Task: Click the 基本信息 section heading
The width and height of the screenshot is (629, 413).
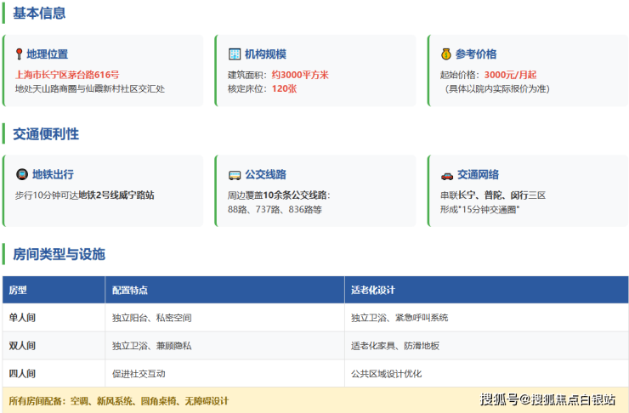Action: point(39,14)
